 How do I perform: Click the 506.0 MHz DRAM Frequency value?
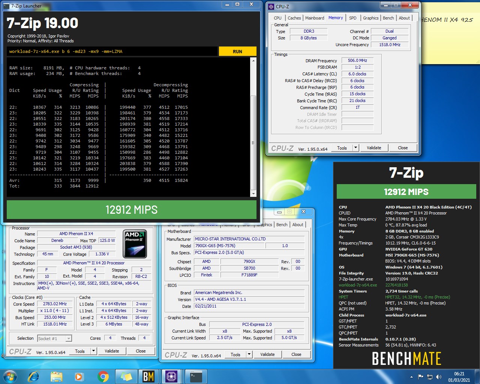pos(357,60)
